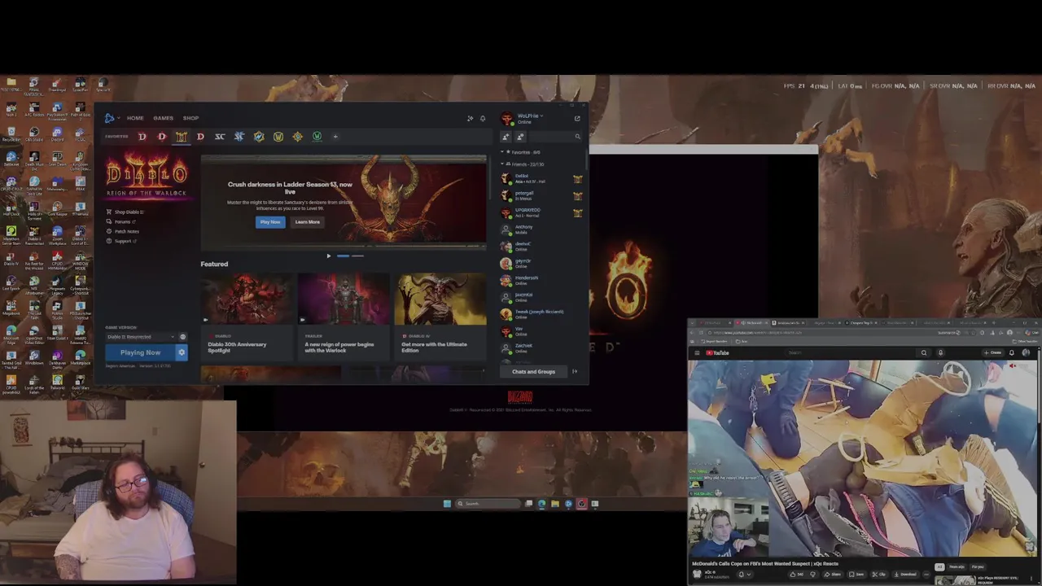
Task: Open the Palworld desktop shortcut
Action: point(57,383)
